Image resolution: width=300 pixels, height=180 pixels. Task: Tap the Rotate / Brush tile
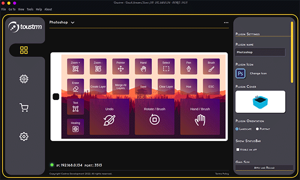[154, 116]
